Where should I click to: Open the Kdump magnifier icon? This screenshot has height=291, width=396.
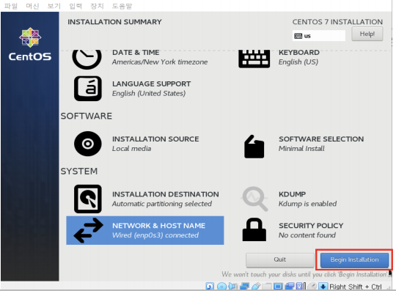[254, 199]
